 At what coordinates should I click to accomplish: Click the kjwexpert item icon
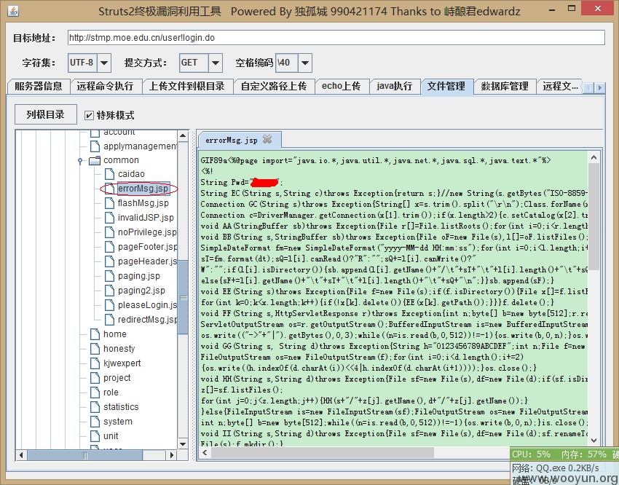(x=95, y=363)
